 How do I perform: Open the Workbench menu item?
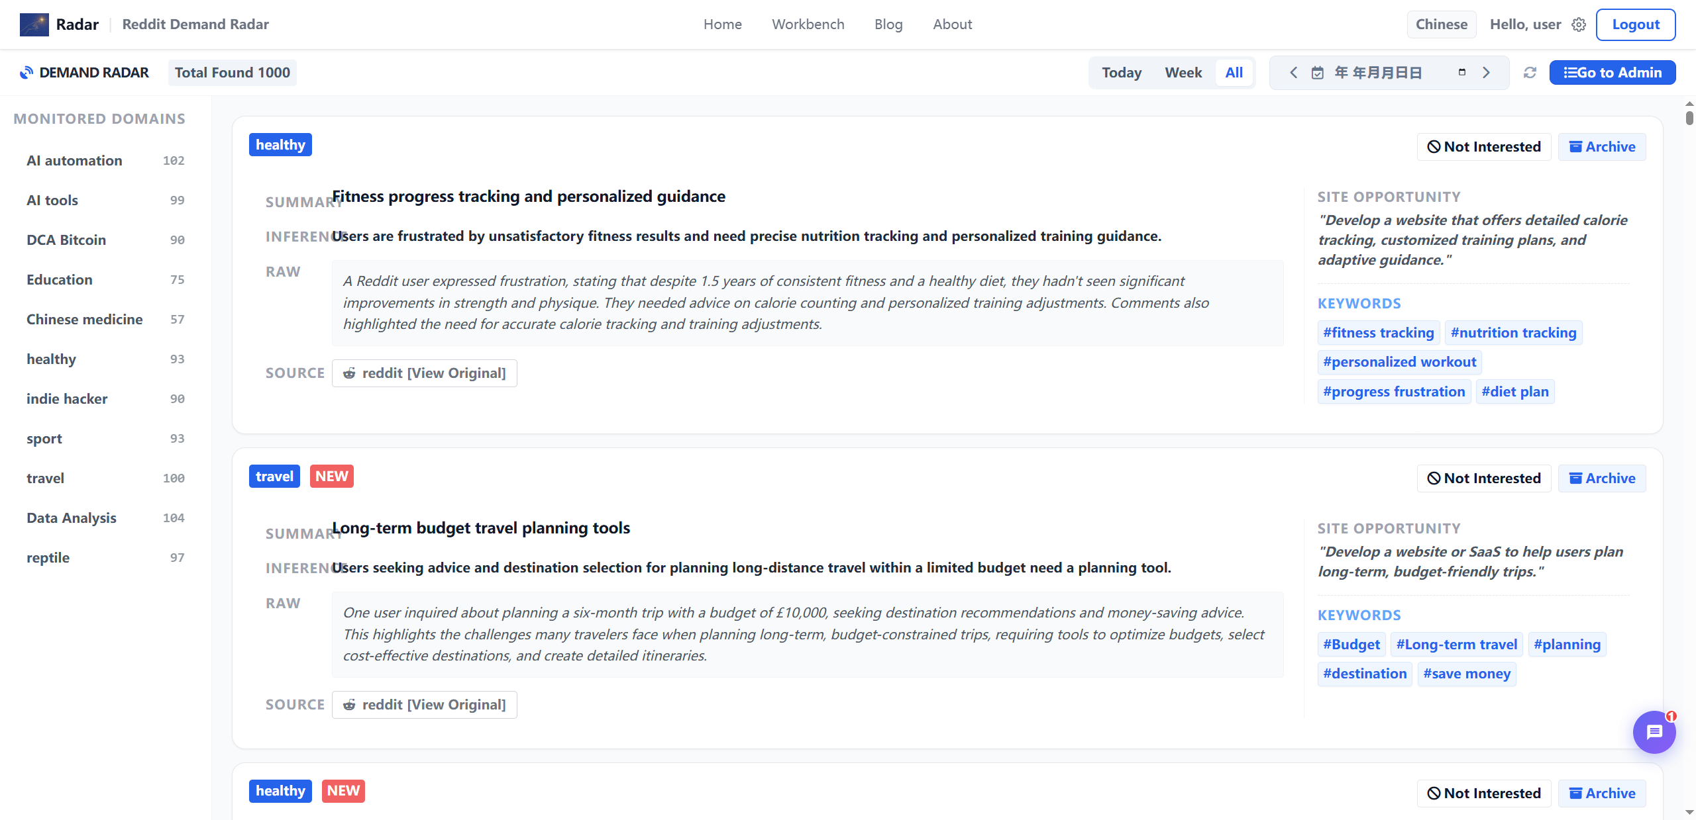[808, 24]
